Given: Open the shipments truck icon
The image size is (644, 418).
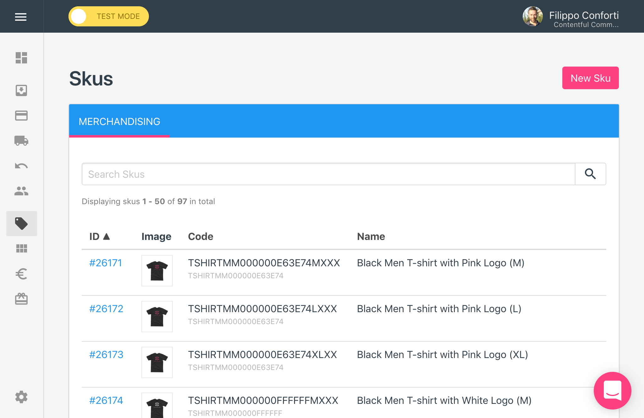Looking at the screenshot, I should click(x=21, y=141).
